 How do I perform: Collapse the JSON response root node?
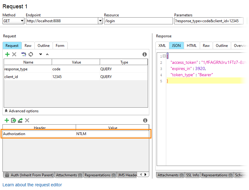tap(165, 56)
